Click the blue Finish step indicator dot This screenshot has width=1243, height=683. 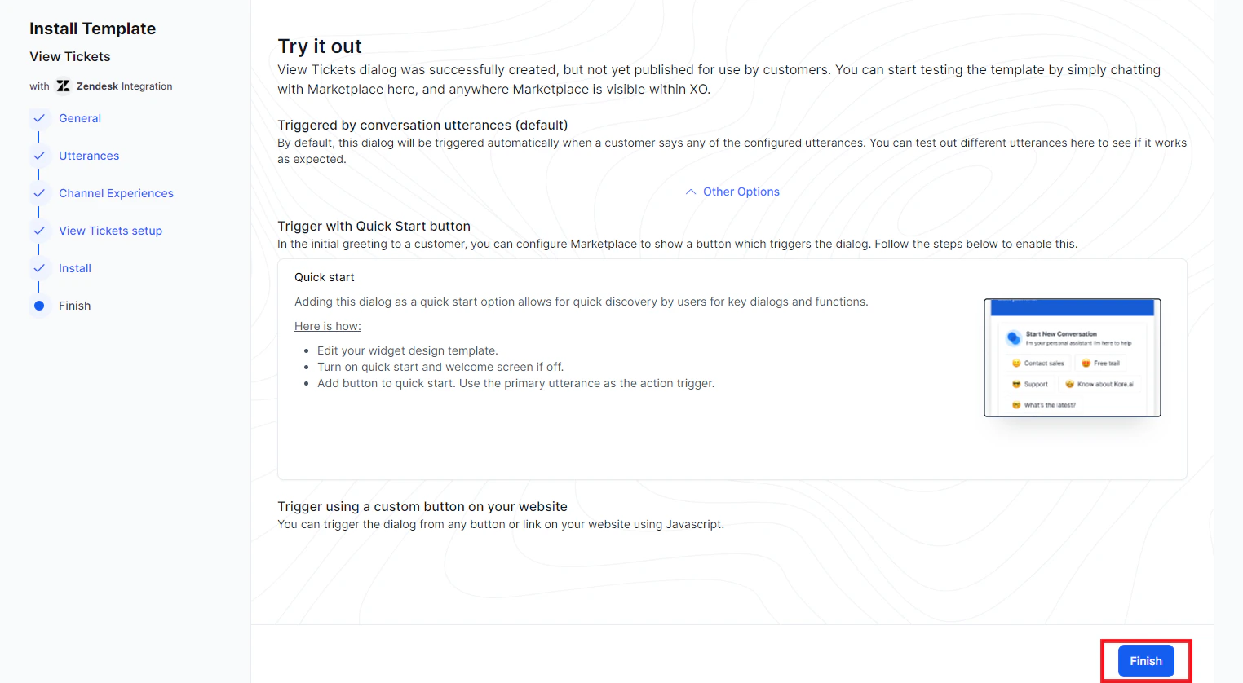(39, 306)
